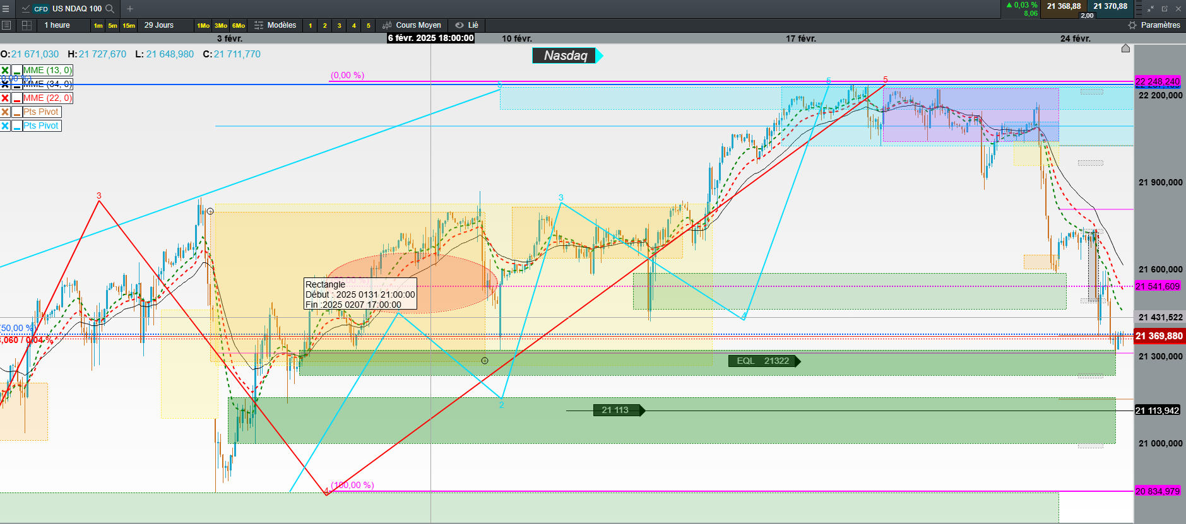Click the 21 368,88 sell price box
1186x524 pixels.
tap(1064, 6)
